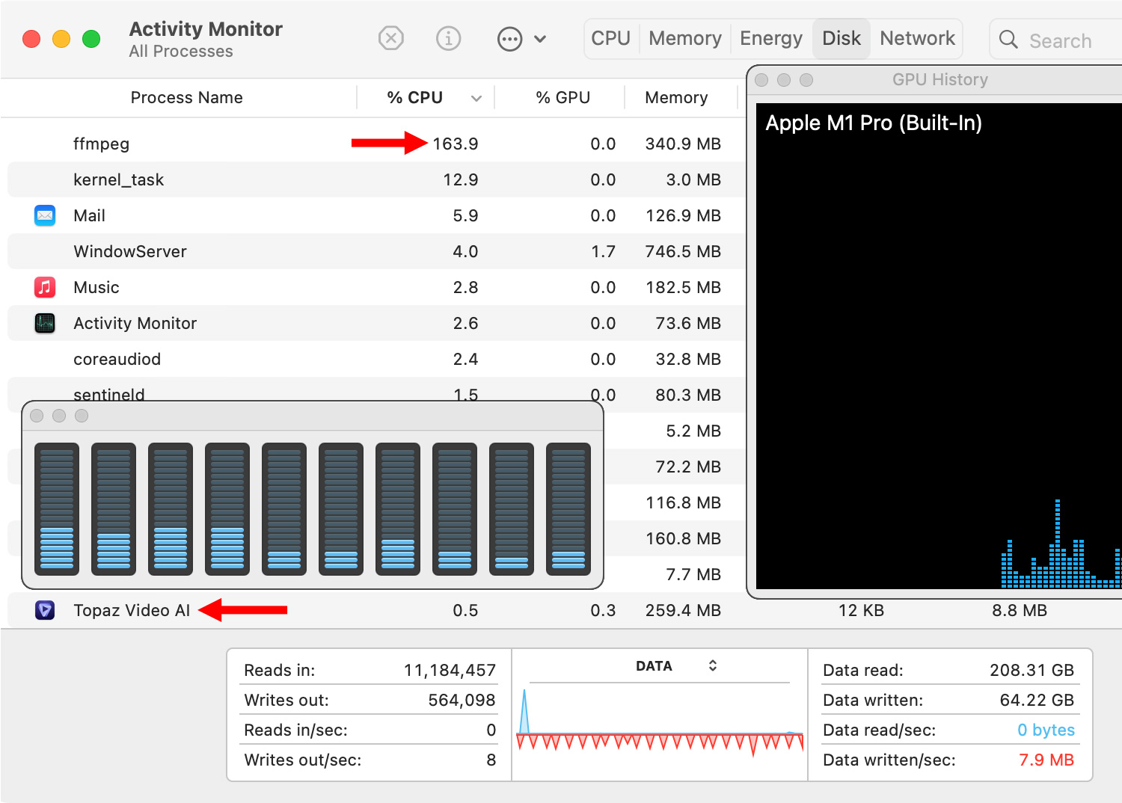Viewport: 1122px width, 803px height.
Task: Switch to the Energy tab
Action: point(771,38)
